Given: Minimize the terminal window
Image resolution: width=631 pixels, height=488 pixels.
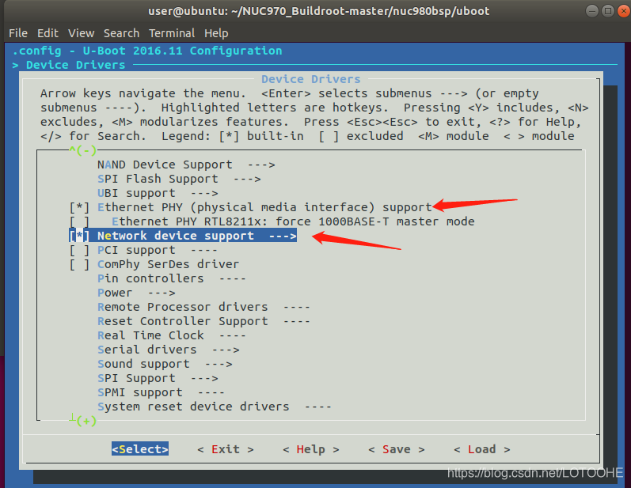Looking at the screenshot, I should point(592,11).
